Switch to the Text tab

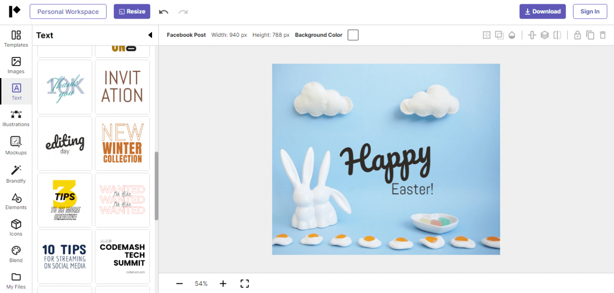(16, 91)
